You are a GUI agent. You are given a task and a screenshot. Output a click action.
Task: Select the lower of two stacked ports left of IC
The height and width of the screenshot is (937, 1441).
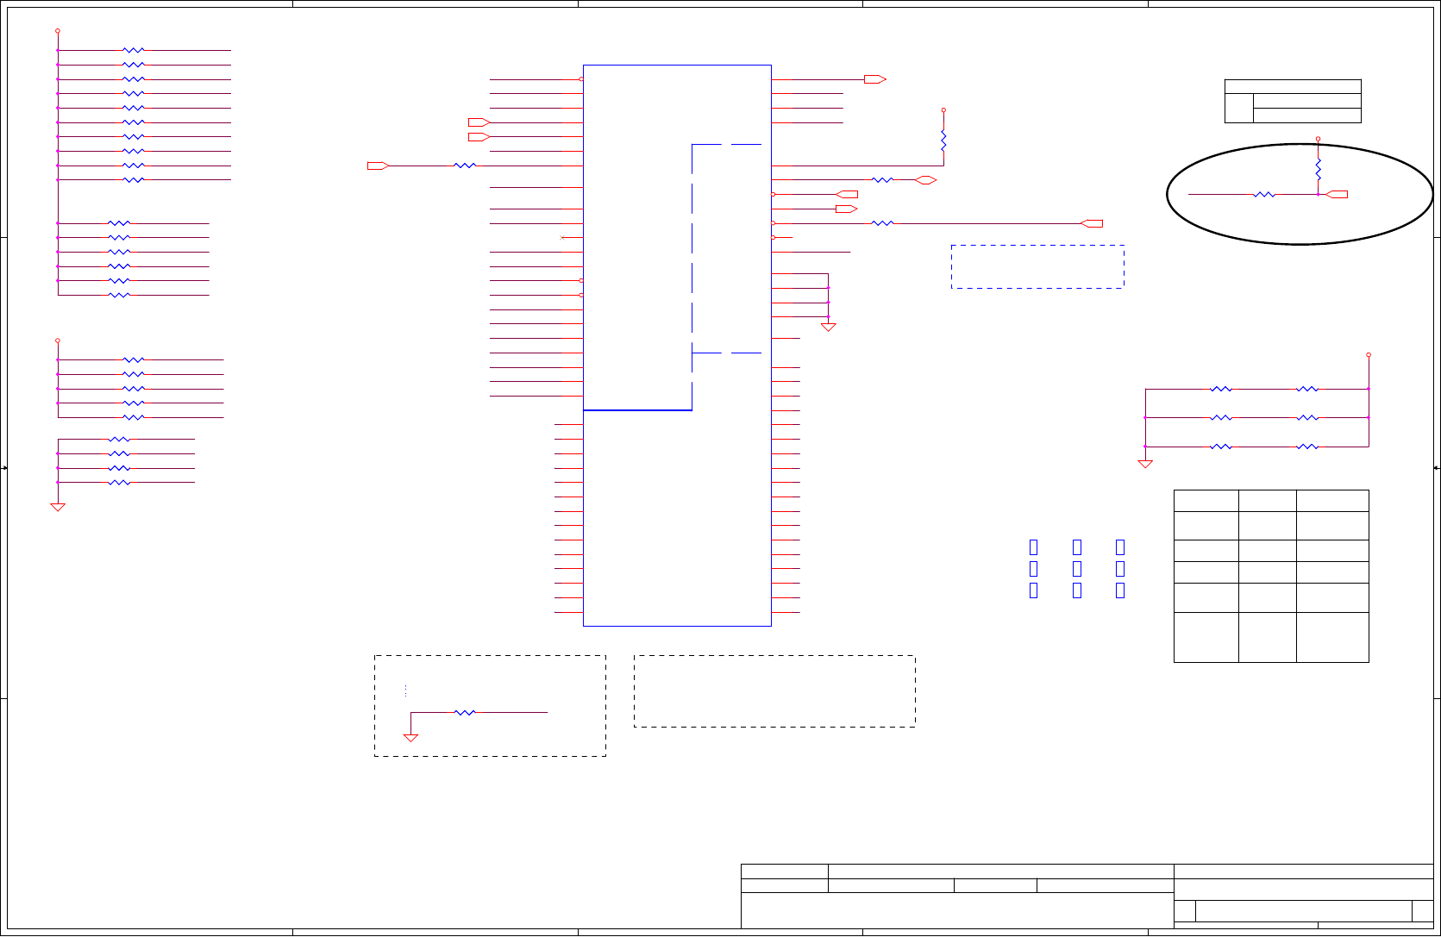point(479,137)
